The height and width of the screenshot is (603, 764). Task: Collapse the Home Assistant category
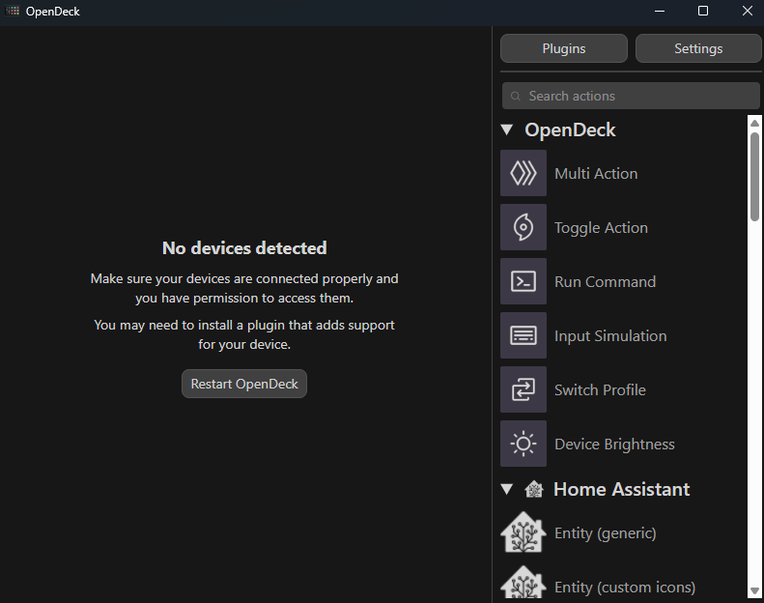(507, 489)
